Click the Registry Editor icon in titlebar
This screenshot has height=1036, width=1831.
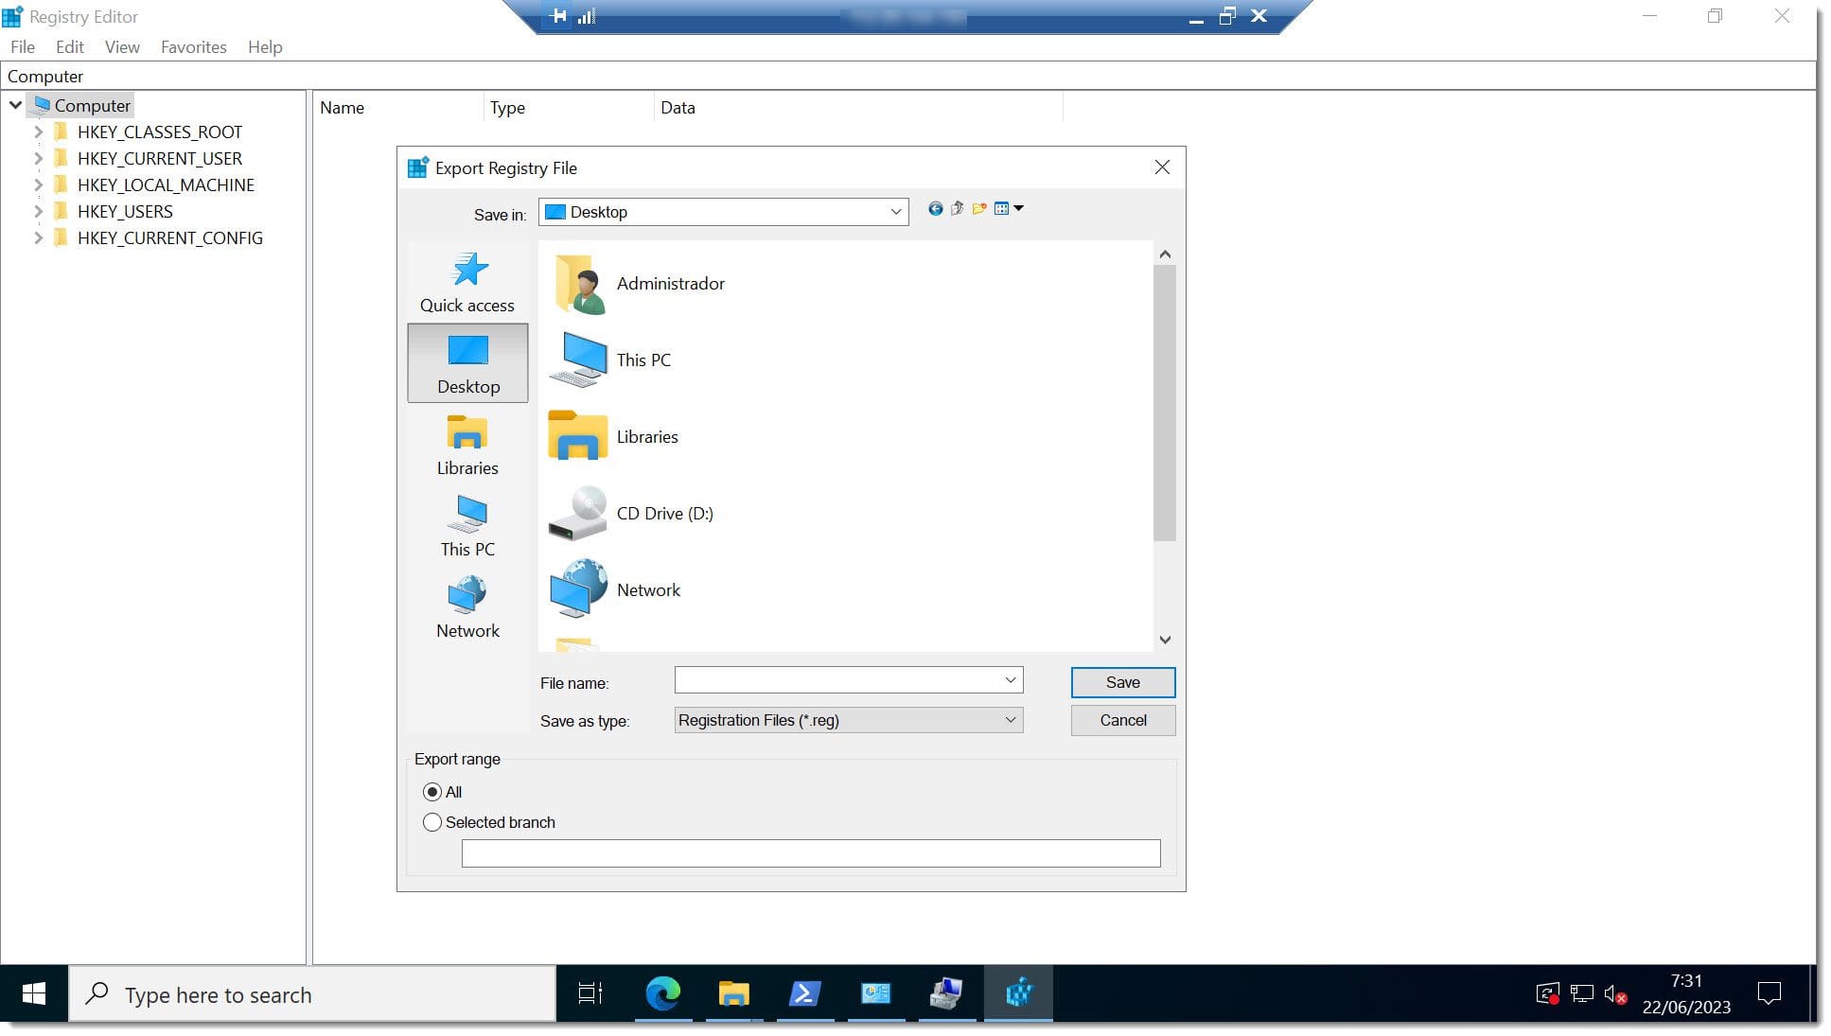pyautogui.click(x=16, y=15)
